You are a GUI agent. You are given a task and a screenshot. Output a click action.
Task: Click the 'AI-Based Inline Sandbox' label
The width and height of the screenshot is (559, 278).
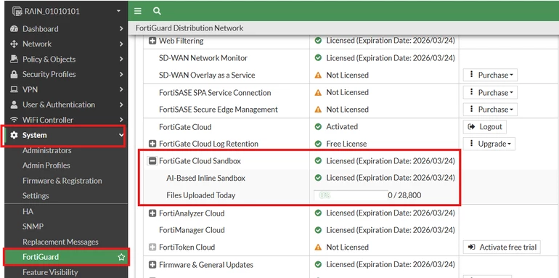coord(205,178)
